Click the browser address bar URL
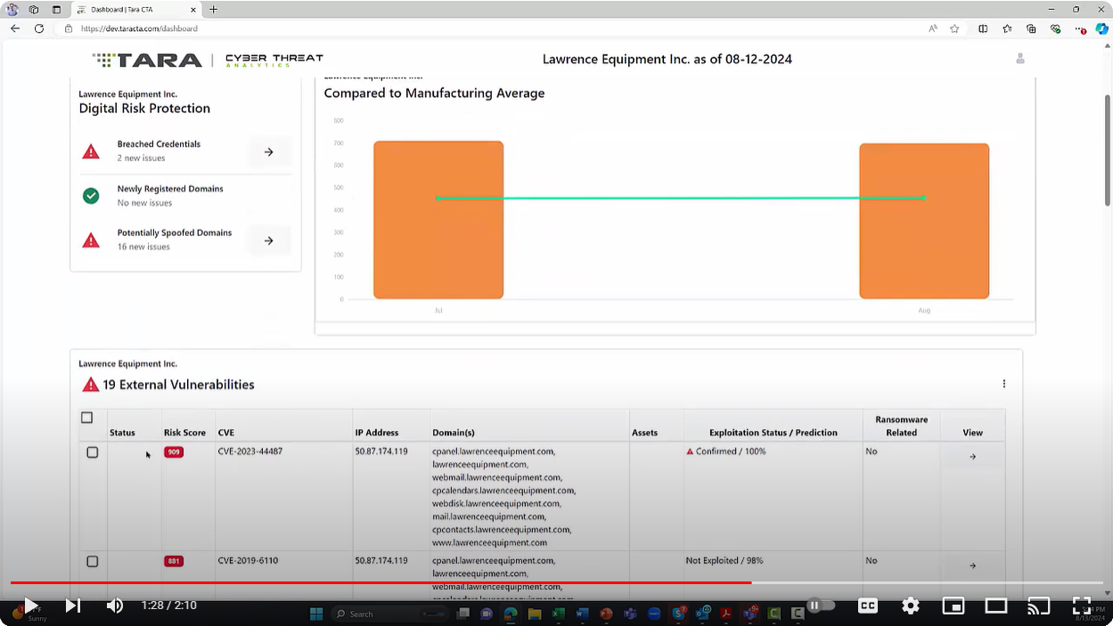The image size is (1113, 626). click(139, 28)
